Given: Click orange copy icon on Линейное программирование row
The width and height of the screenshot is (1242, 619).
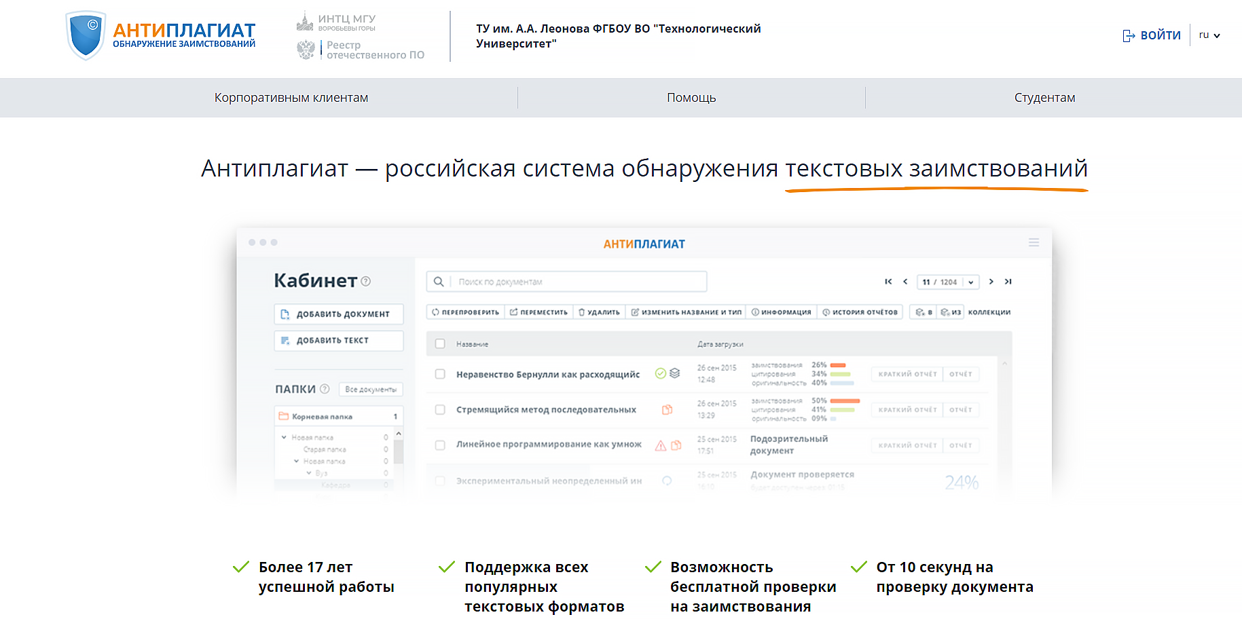Looking at the screenshot, I should [676, 445].
